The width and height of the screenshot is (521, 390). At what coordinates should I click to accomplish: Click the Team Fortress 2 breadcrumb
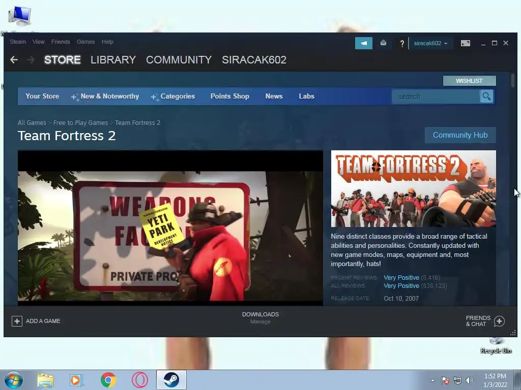click(137, 123)
